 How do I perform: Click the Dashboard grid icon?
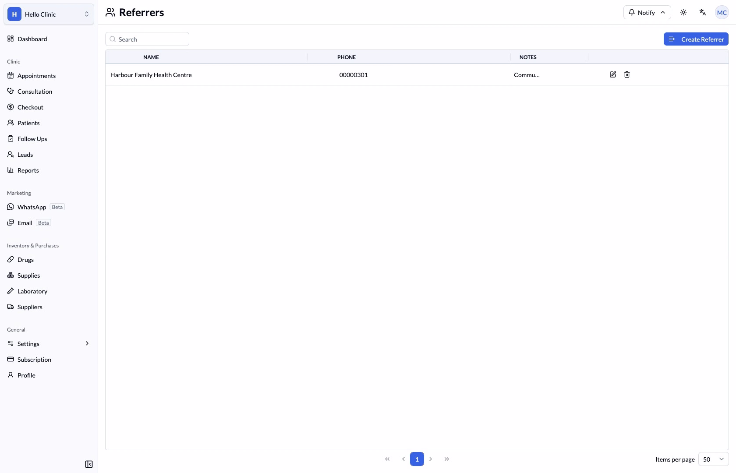pos(11,39)
